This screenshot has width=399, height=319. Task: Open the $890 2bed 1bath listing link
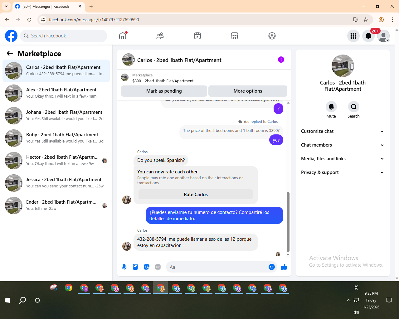click(x=163, y=81)
